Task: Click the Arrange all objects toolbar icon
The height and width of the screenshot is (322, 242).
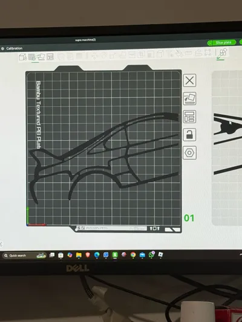Action: pos(50,57)
